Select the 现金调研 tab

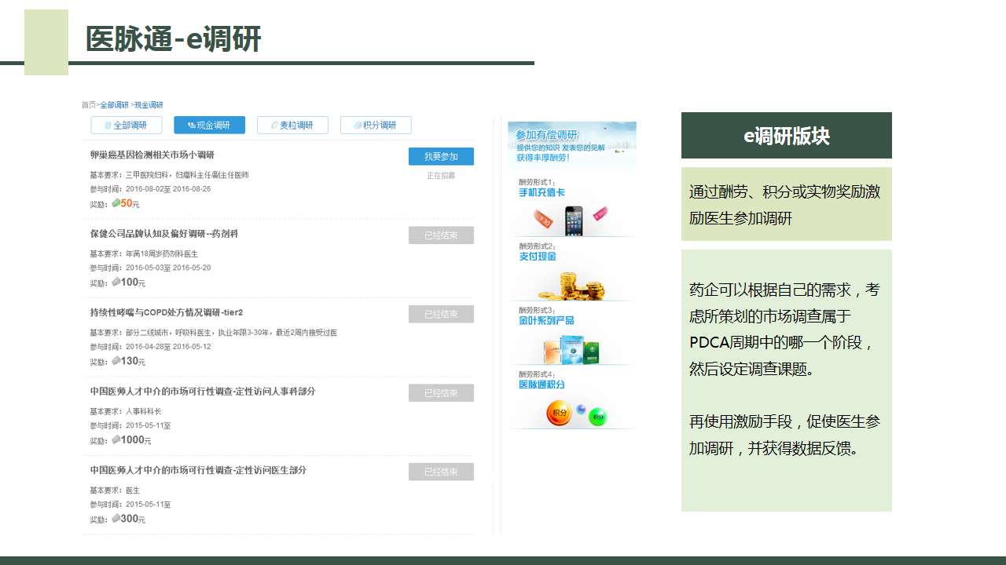(209, 126)
